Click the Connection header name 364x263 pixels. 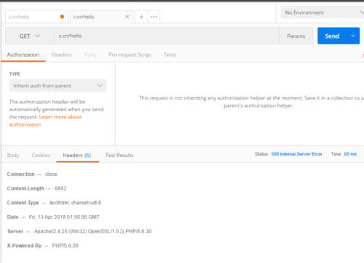pyautogui.click(x=21, y=174)
